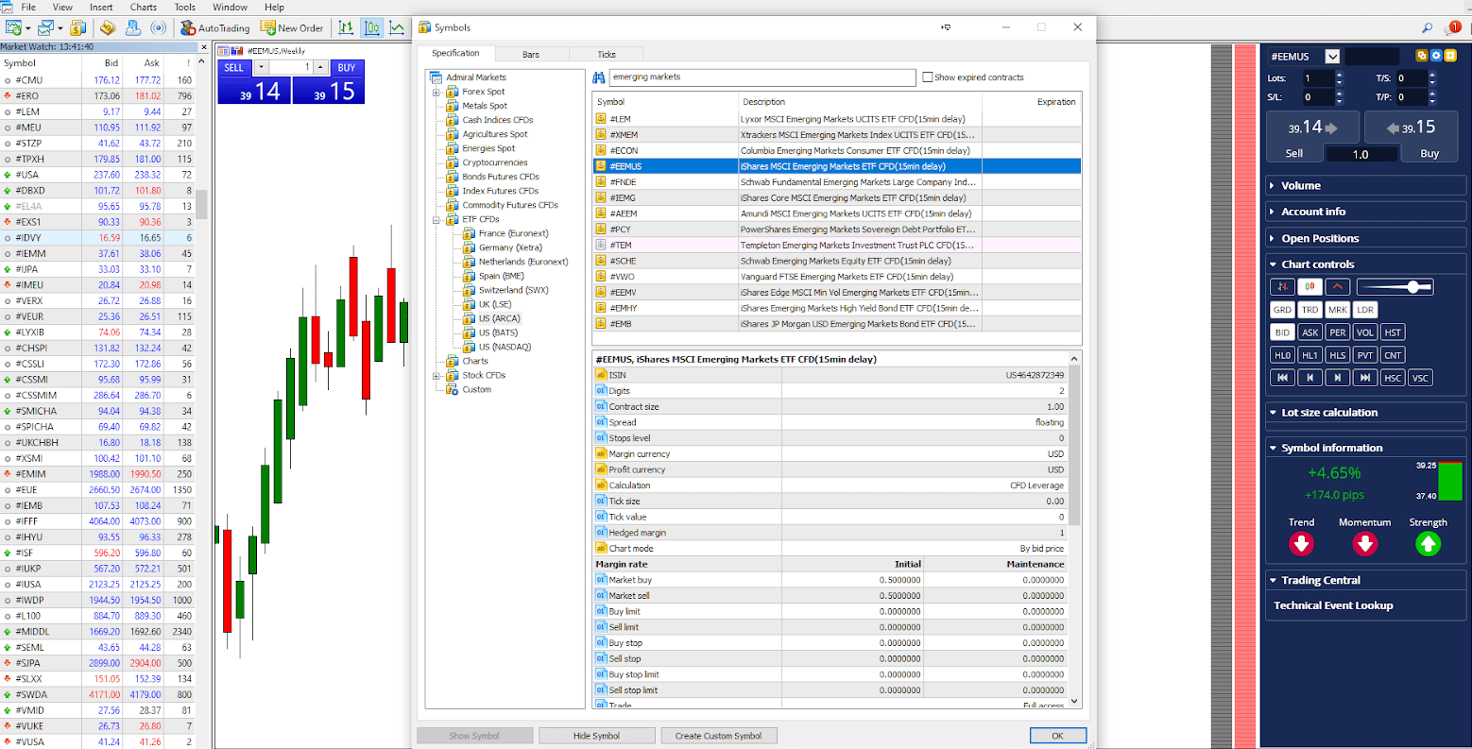1472x749 pixels.
Task: Step chart back one bar
Action: point(1309,378)
